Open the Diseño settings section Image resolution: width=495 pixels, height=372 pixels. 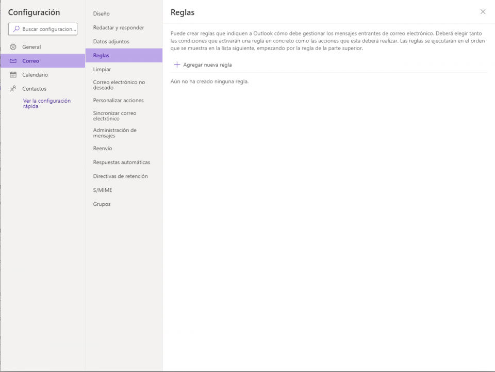tap(101, 13)
